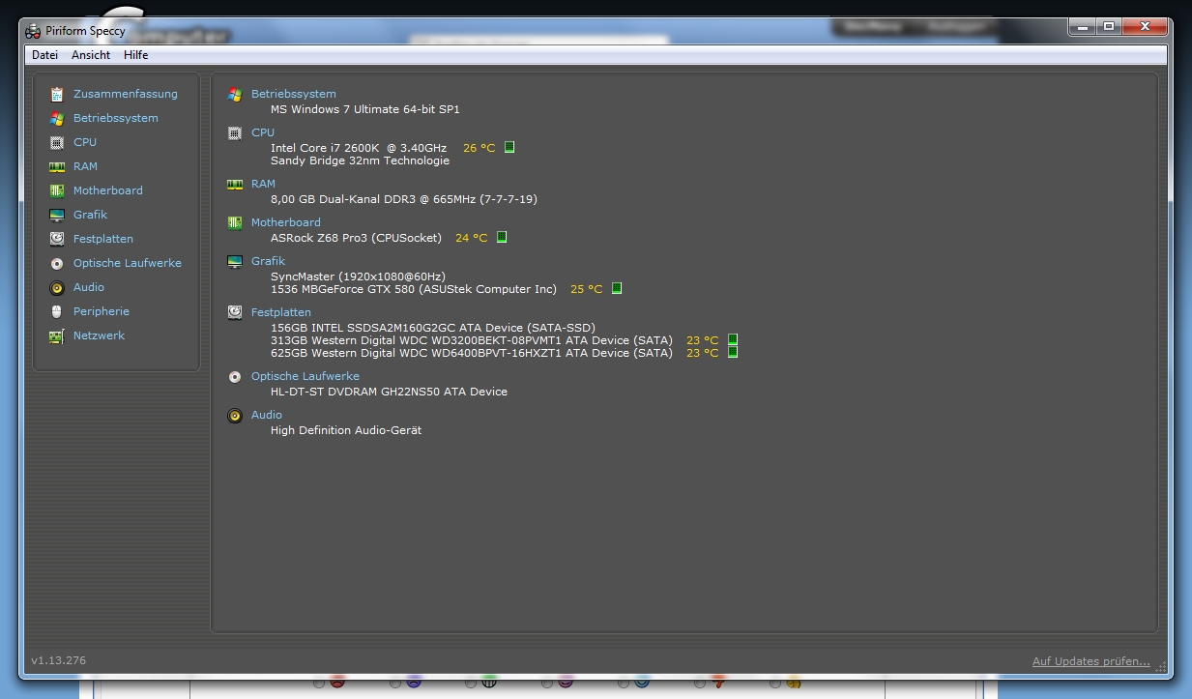This screenshot has height=699, width=1192.
Task: Select Audio label in the sidebar
Action: 89,287
